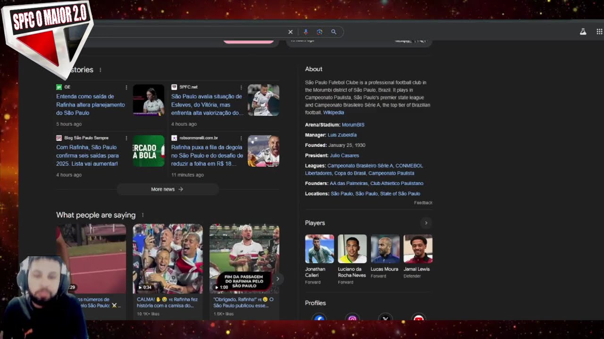Open the Julio Casares president link
Viewport: 604px width, 339px height.
[x=344, y=155]
